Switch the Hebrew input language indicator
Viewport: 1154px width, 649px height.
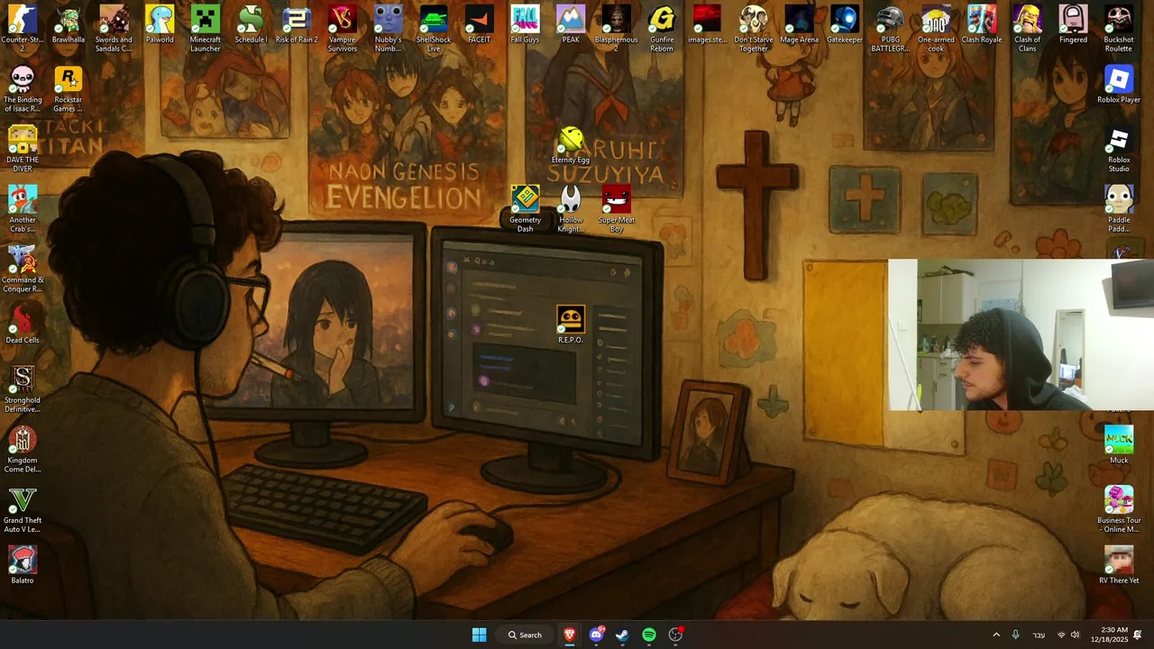(1039, 635)
